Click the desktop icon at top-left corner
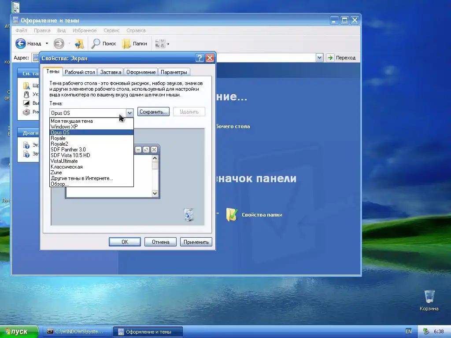 [x=15, y=7]
